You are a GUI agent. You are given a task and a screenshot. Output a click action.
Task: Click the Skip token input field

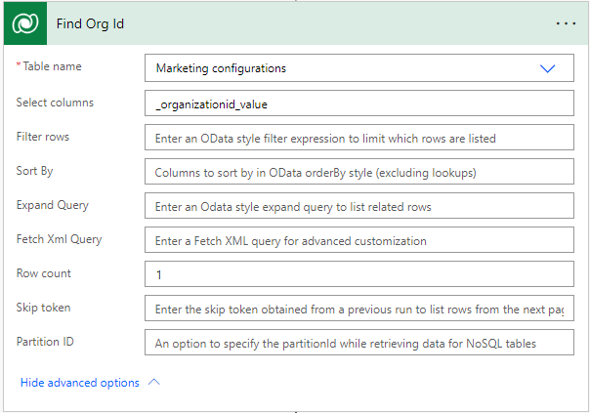pos(358,310)
